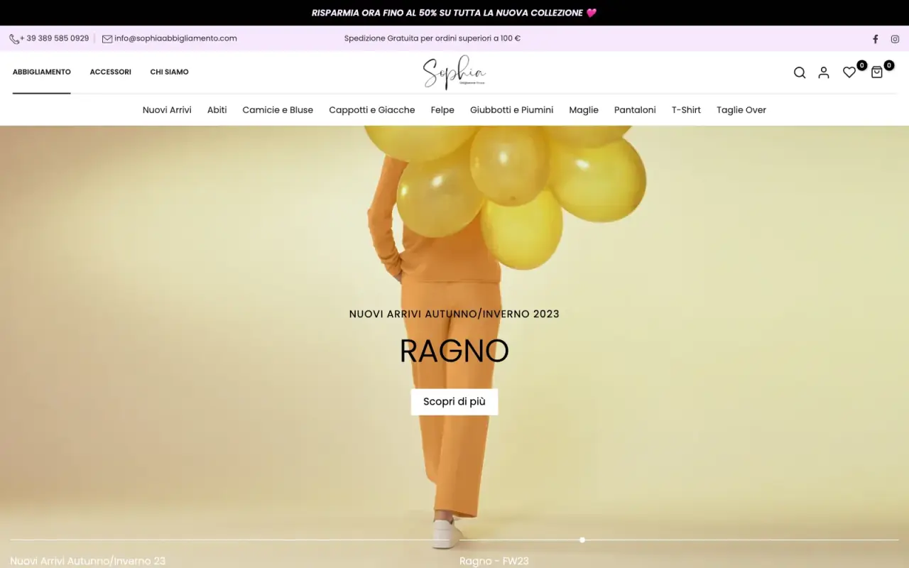The height and width of the screenshot is (568, 909).
Task: Switch to Ragno - FW23 slide
Action: point(494,561)
